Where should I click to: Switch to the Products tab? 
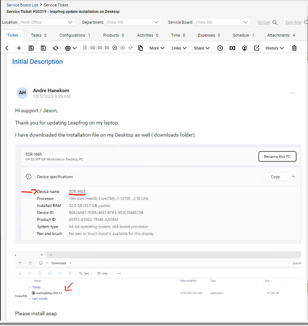point(113,36)
